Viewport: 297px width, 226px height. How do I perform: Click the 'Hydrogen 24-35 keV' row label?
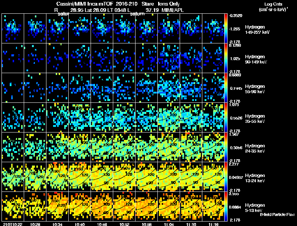pyautogui.click(x=255, y=148)
